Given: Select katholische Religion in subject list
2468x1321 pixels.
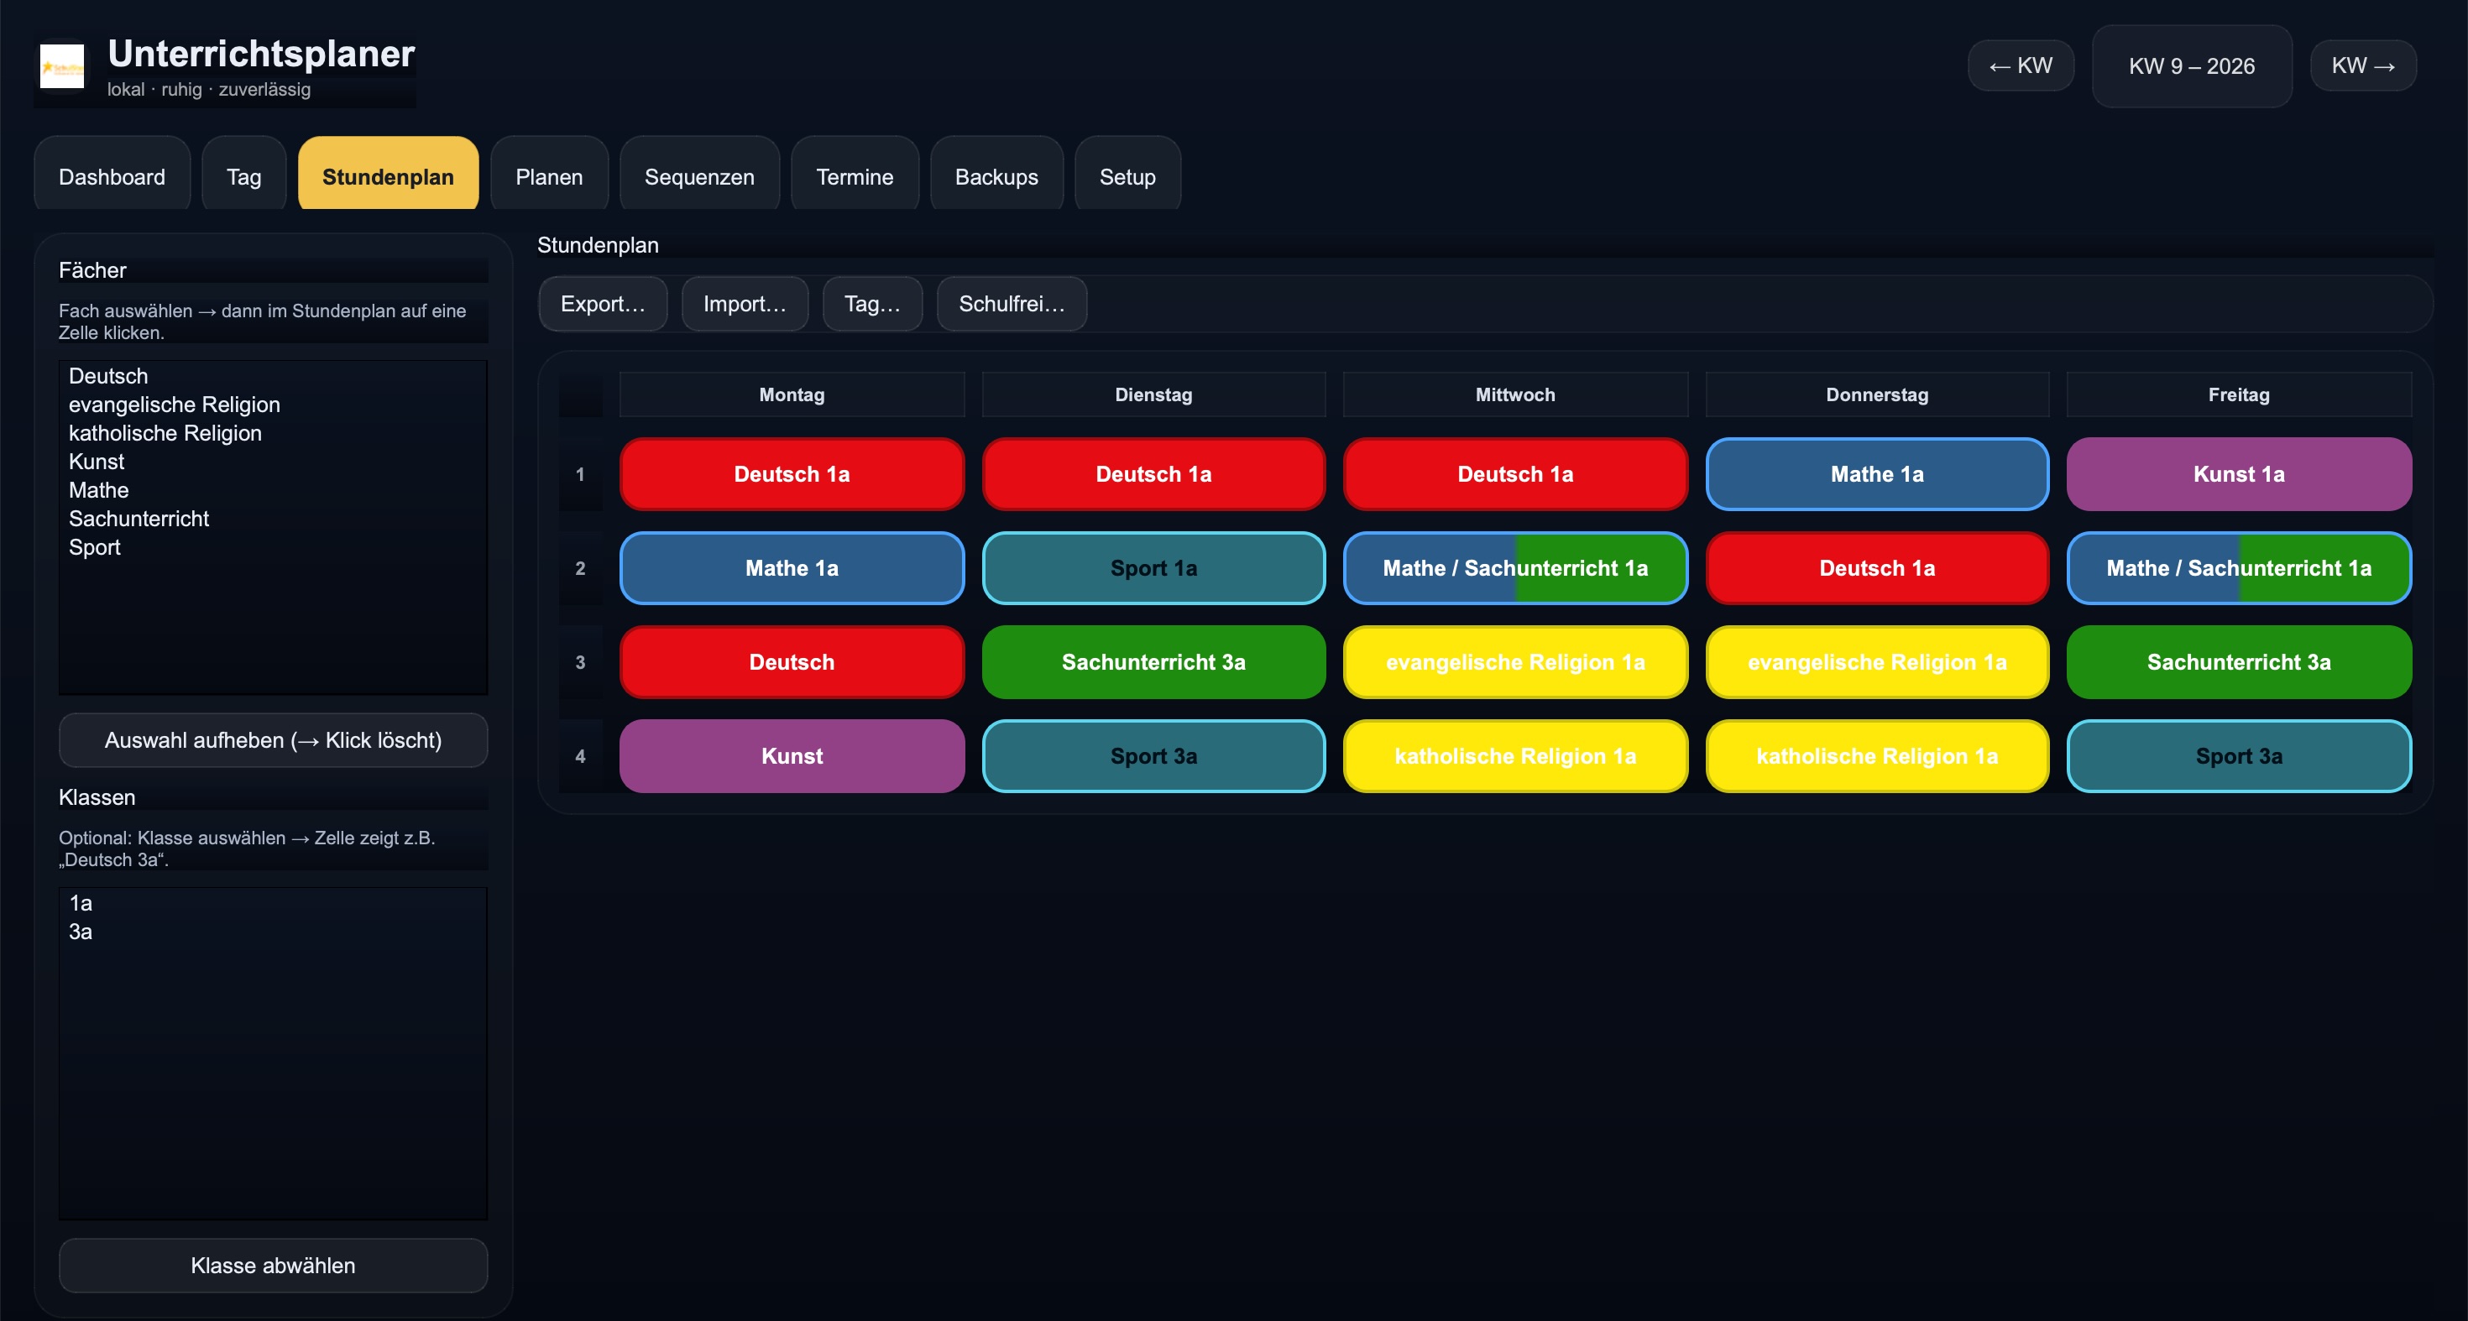Looking at the screenshot, I should [x=164, y=433].
